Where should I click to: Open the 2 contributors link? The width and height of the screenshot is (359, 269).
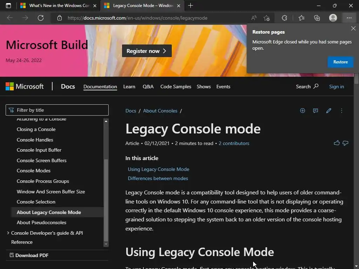[x=234, y=143]
